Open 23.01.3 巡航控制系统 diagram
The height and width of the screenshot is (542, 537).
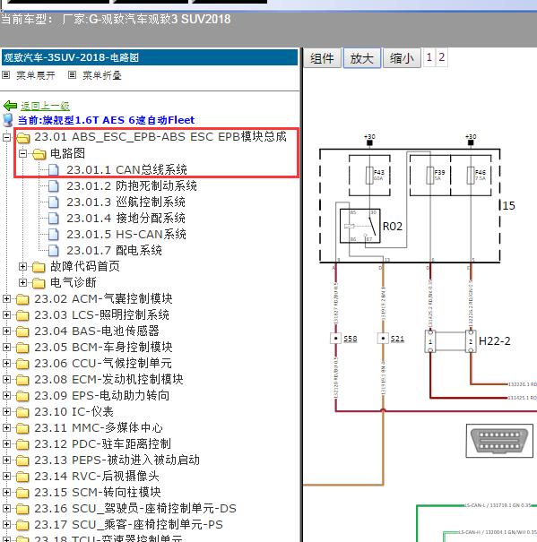(126, 202)
